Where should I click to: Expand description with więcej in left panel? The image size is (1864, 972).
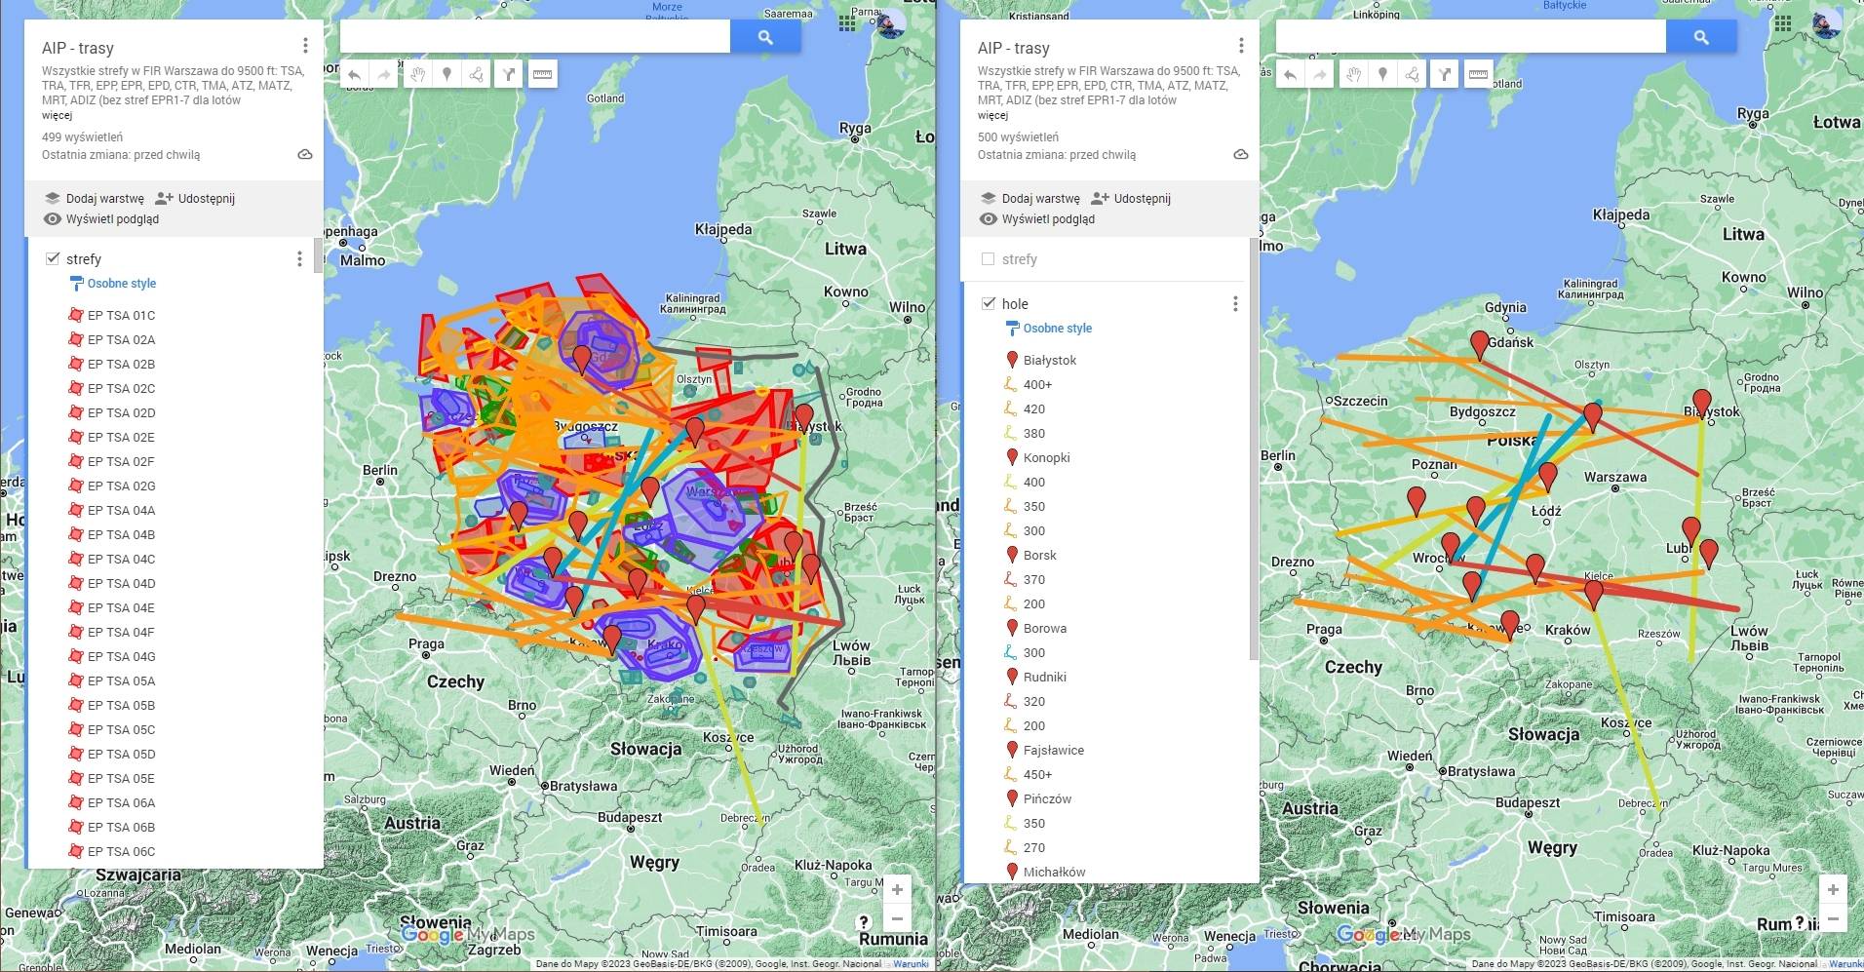click(57, 115)
